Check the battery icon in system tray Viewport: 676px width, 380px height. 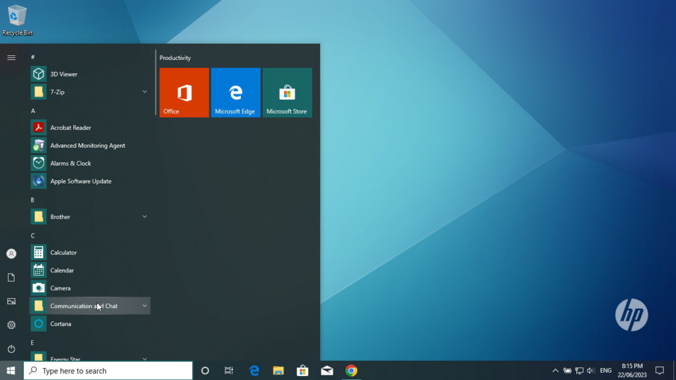pos(567,371)
